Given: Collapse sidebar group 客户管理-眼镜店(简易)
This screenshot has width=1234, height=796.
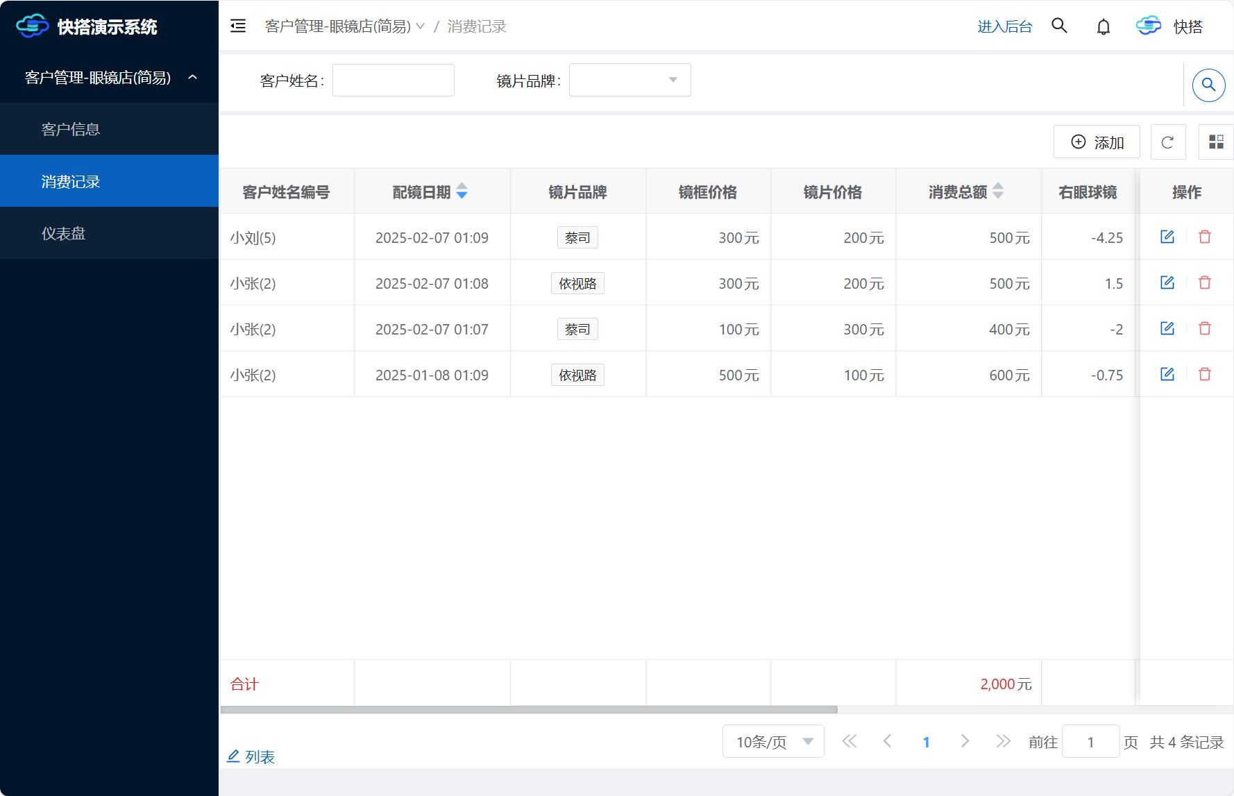Looking at the screenshot, I should click(109, 77).
